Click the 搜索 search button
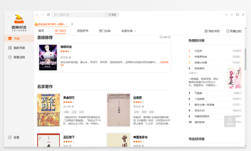The image size is (251, 151). click(112, 15)
